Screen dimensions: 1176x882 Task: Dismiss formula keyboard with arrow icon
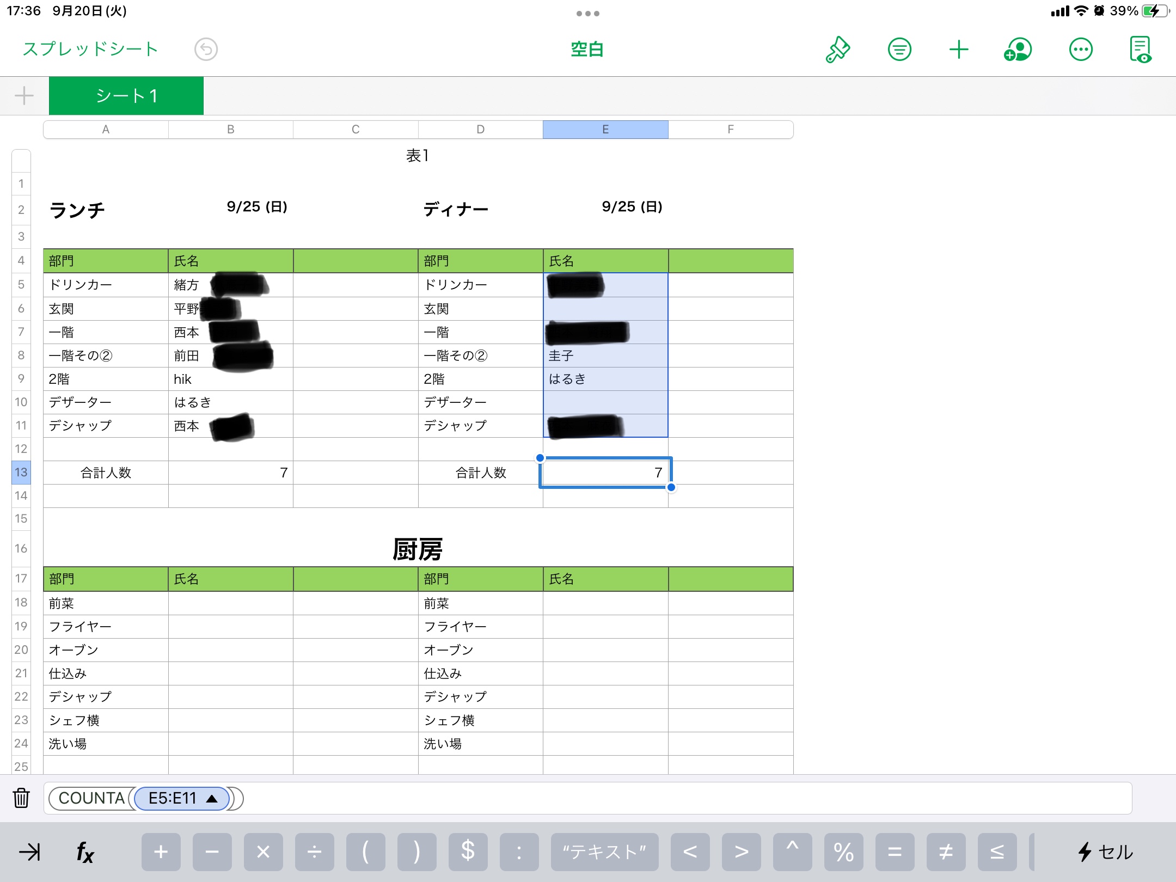pos(31,852)
